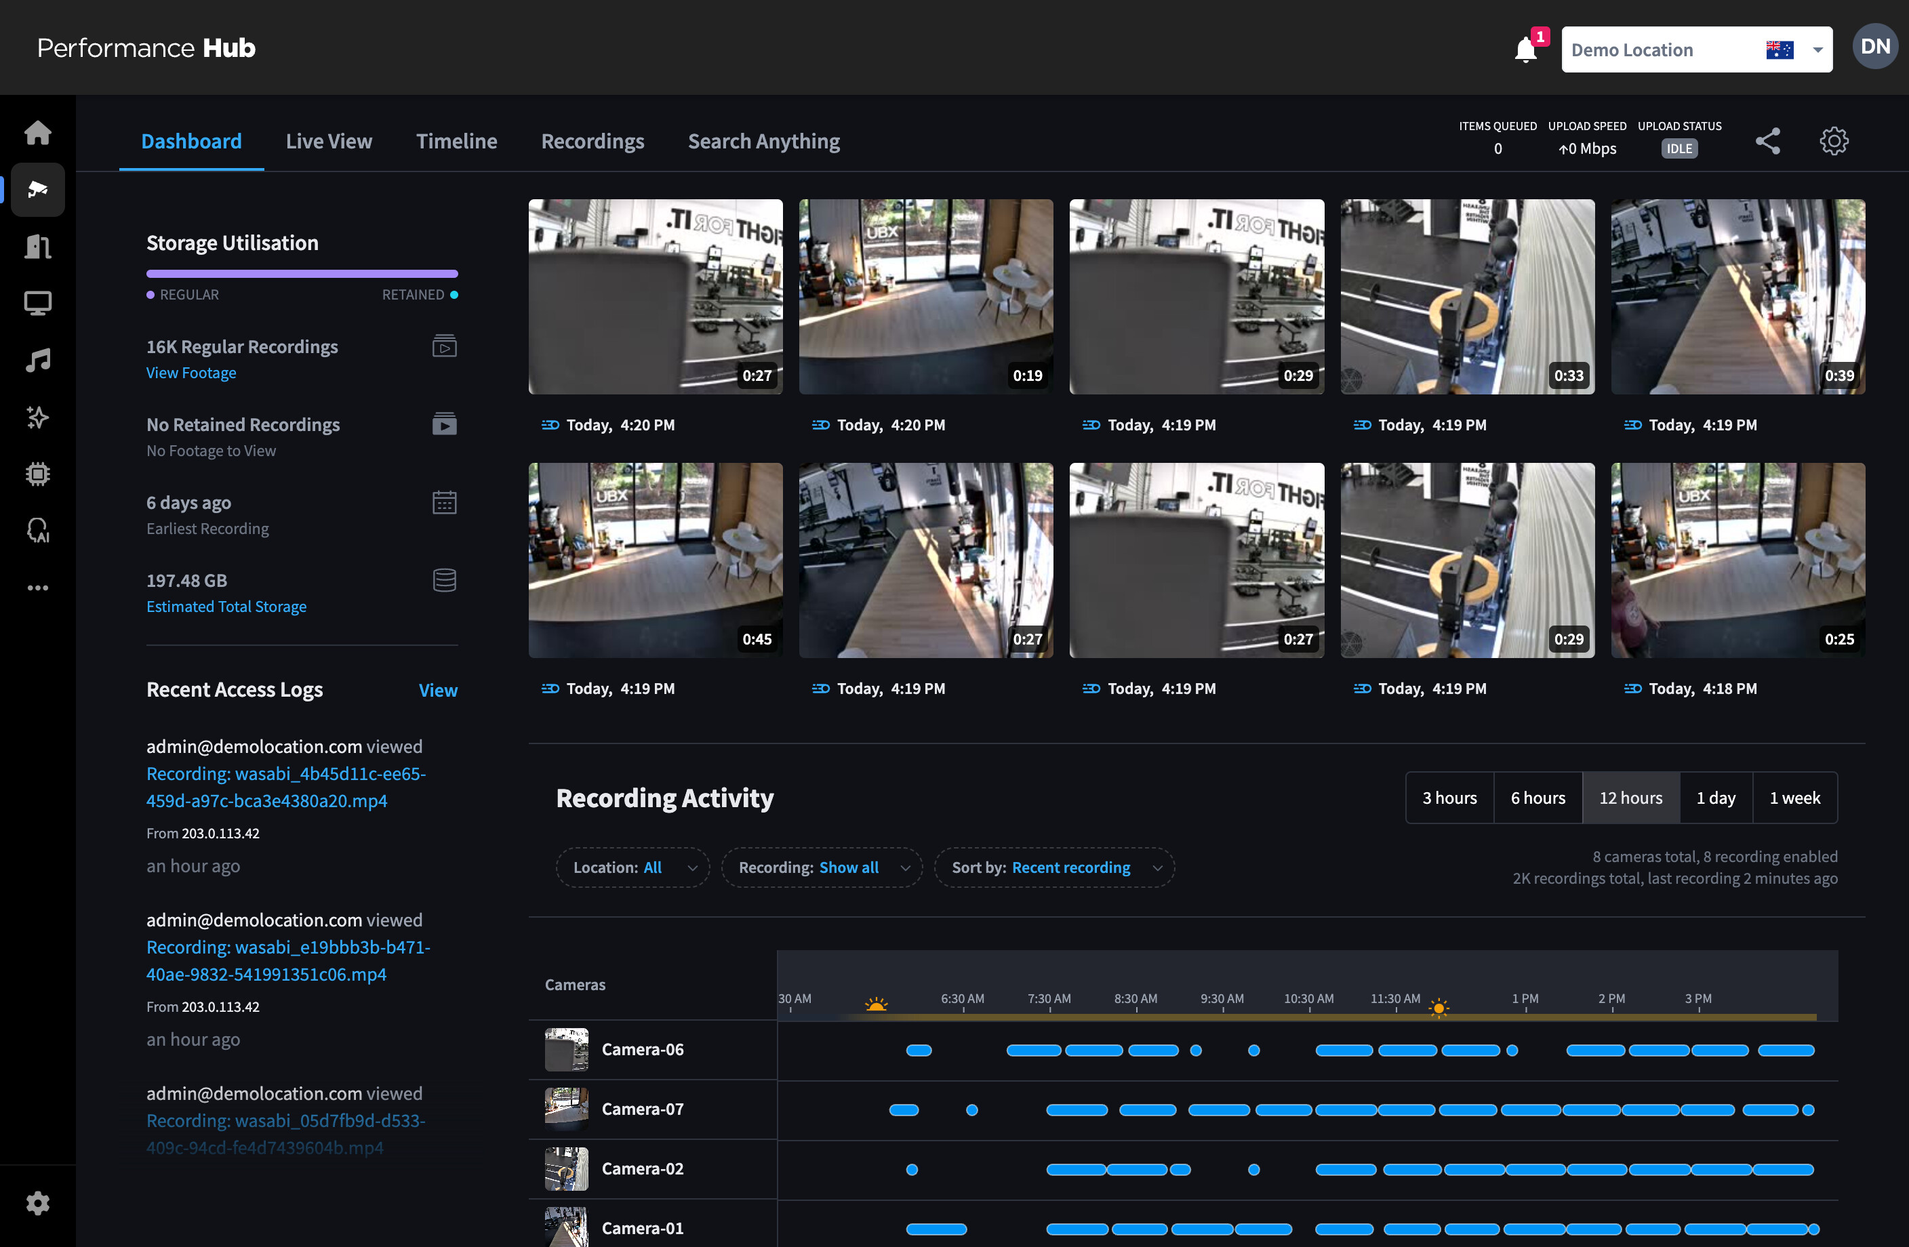Image resolution: width=1909 pixels, height=1247 pixels.
Task: Click View next to Recent Access Logs
Action: click(x=438, y=690)
